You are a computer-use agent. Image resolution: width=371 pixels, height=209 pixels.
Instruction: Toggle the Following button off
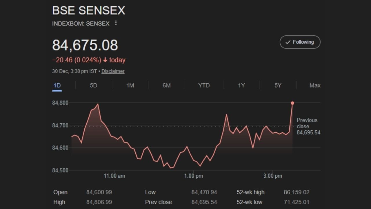click(300, 42)
